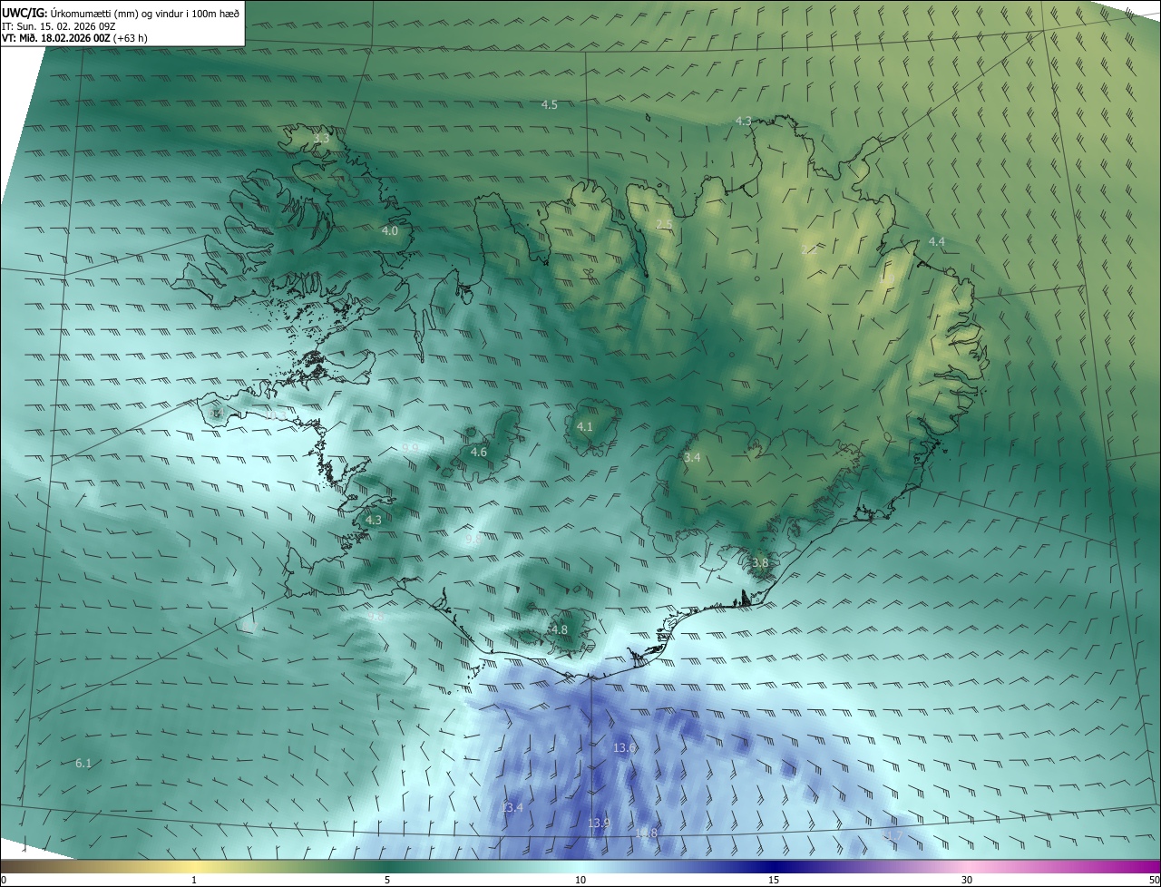This screenshot has height=887, width=1161.
Task: Click the 15 tick on the colour scale
Action: (x=774, y=880)
